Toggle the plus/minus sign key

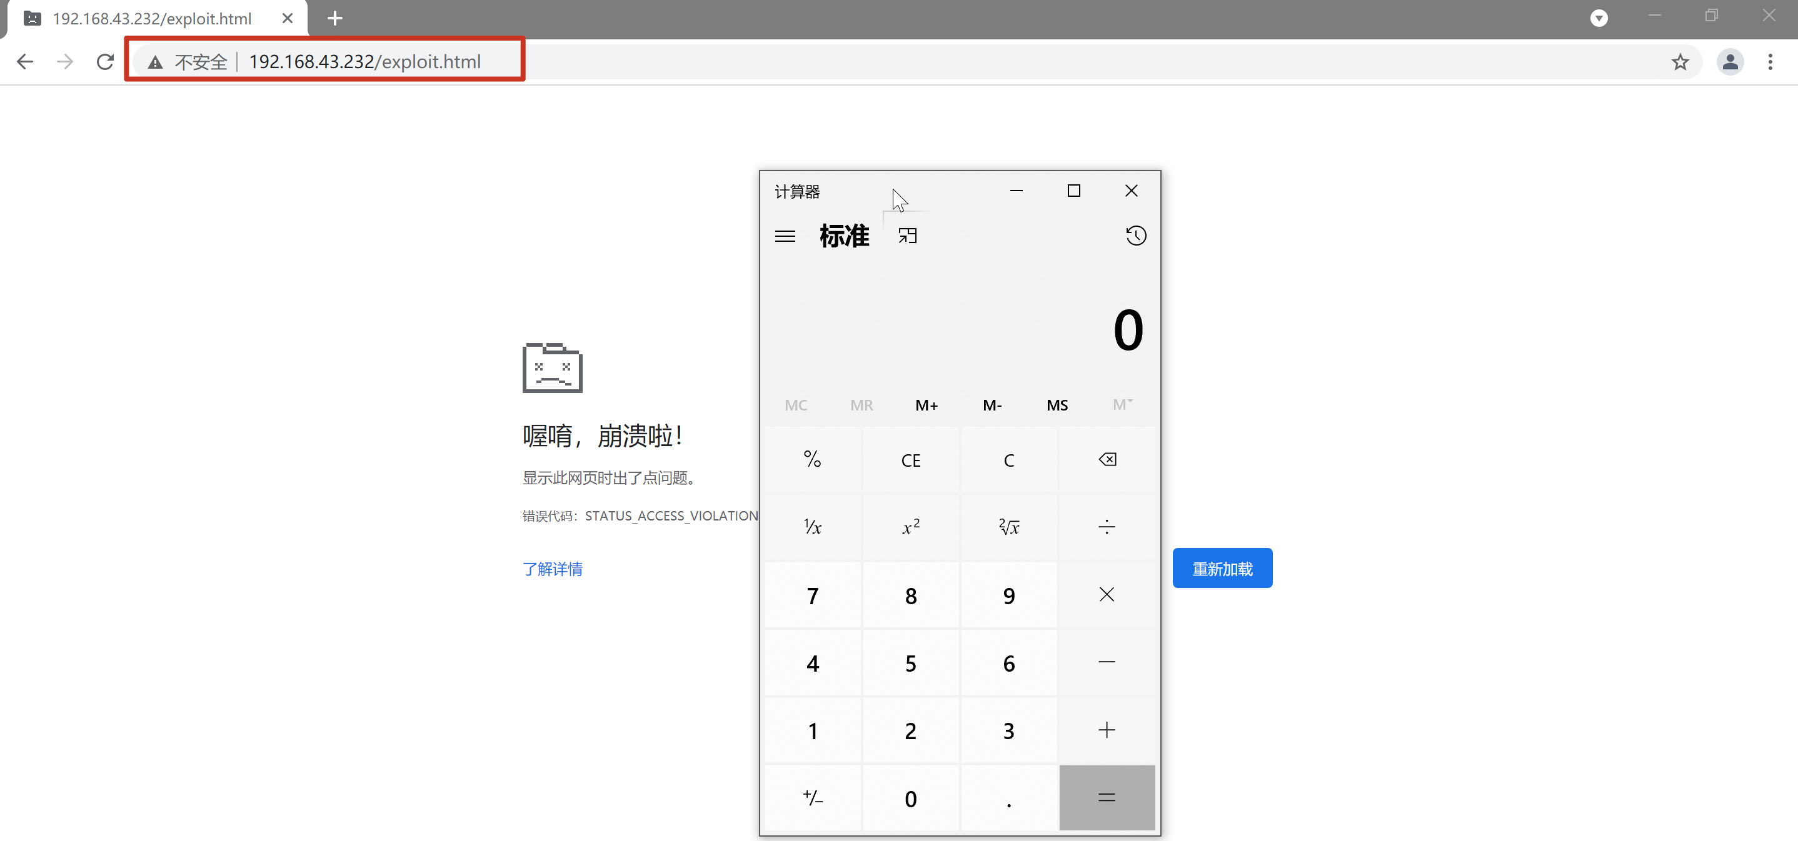click(813, 798)
